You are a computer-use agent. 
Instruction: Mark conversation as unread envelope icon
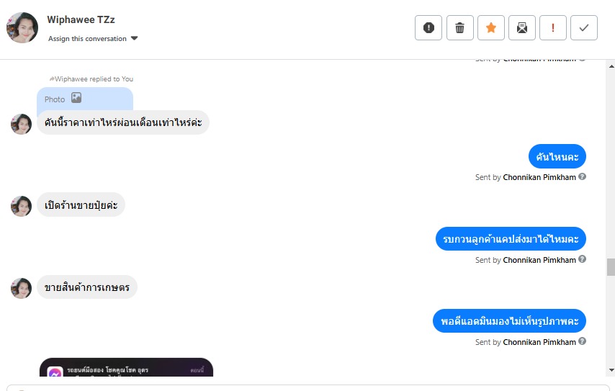click(521, 28)
